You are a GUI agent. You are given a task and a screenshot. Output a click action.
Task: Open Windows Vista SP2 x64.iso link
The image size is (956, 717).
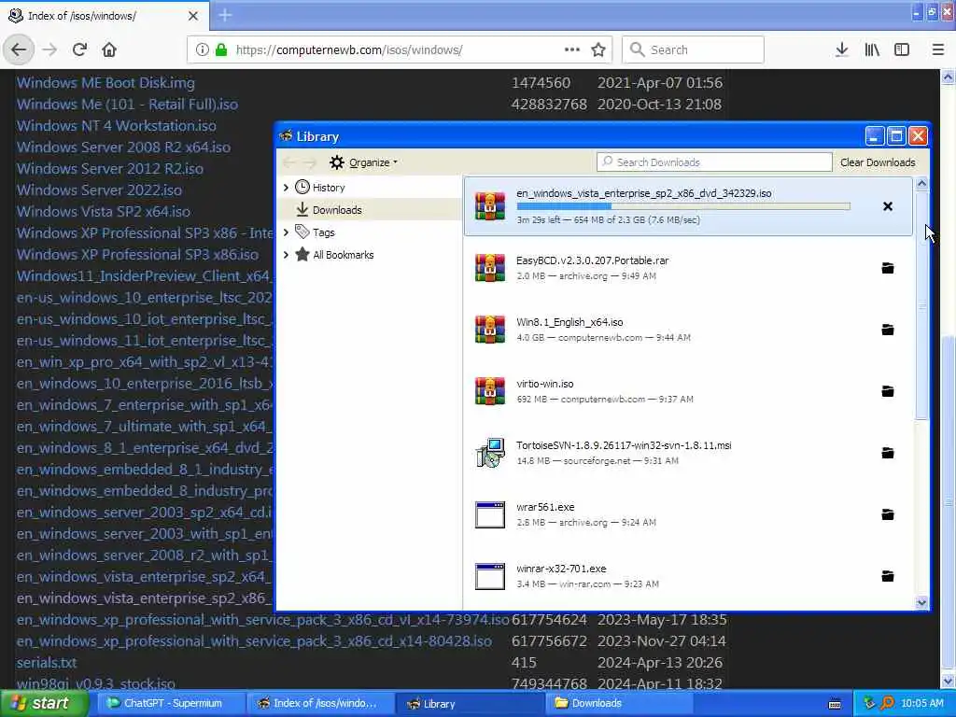pos(103,212)
